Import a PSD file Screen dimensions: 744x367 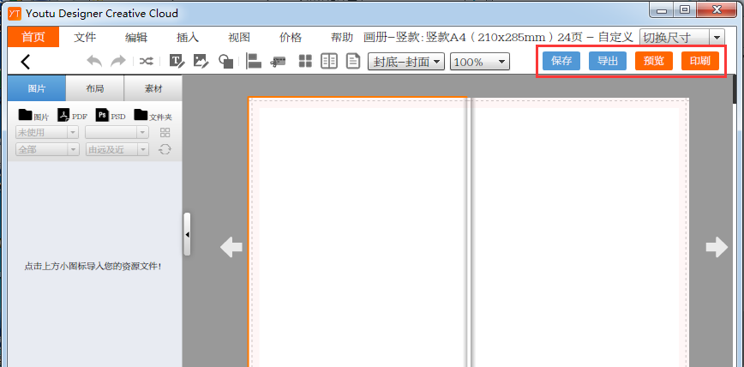click(x=111, y=115)
